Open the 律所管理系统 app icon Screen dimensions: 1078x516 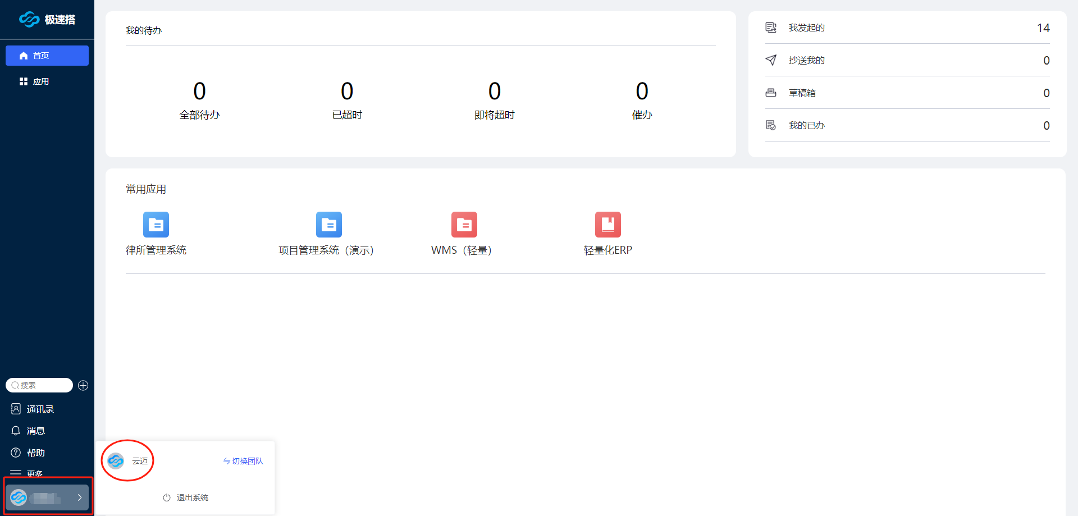pos(156,225)
